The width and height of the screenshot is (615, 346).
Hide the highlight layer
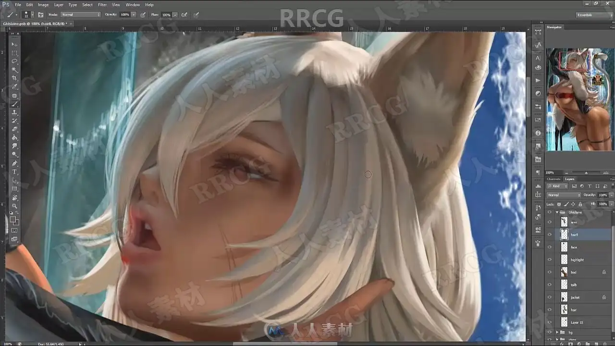549,259
